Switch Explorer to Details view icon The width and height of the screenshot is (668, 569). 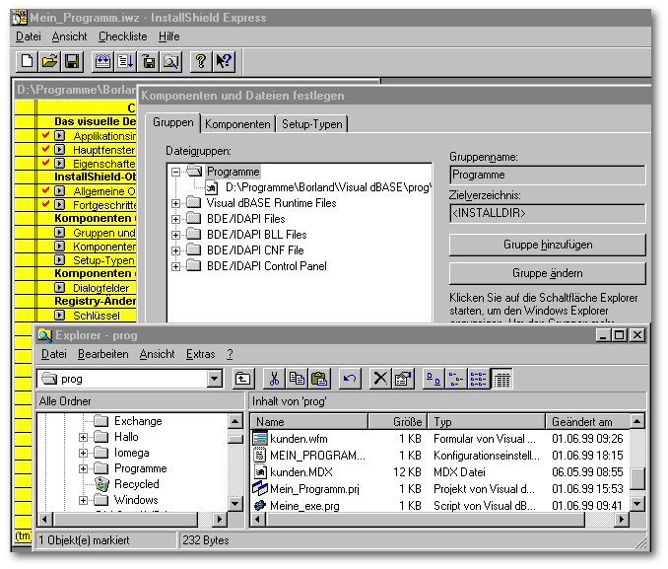[502, 379]
